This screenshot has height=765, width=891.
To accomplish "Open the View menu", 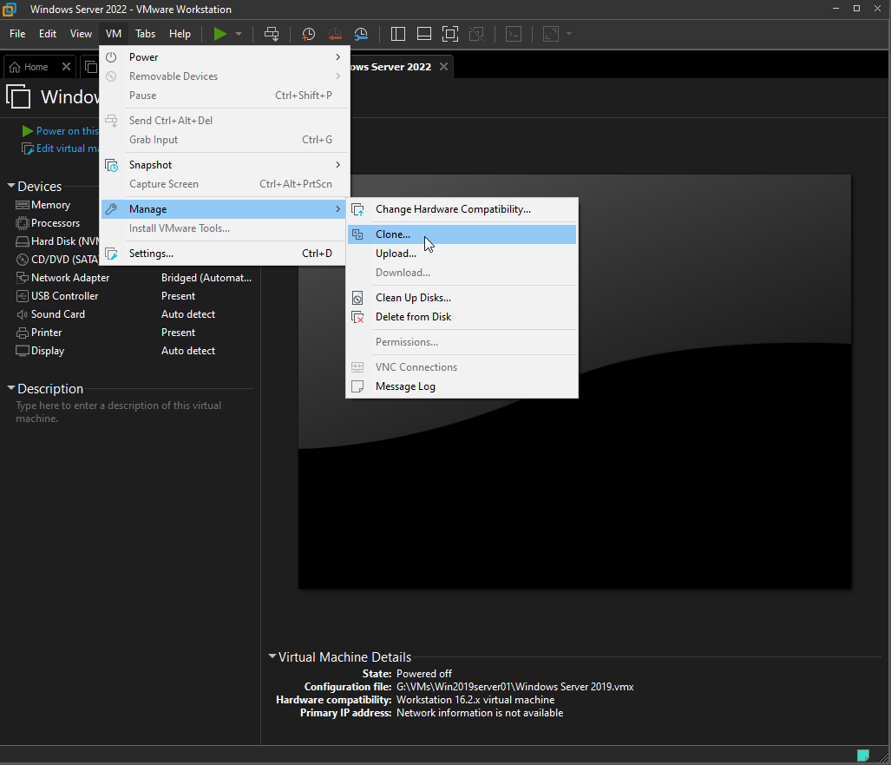I will (x=81, y=34).
